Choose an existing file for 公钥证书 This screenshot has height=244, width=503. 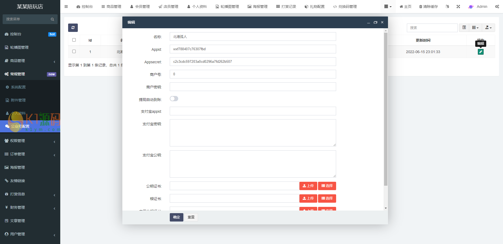point(327,186)
